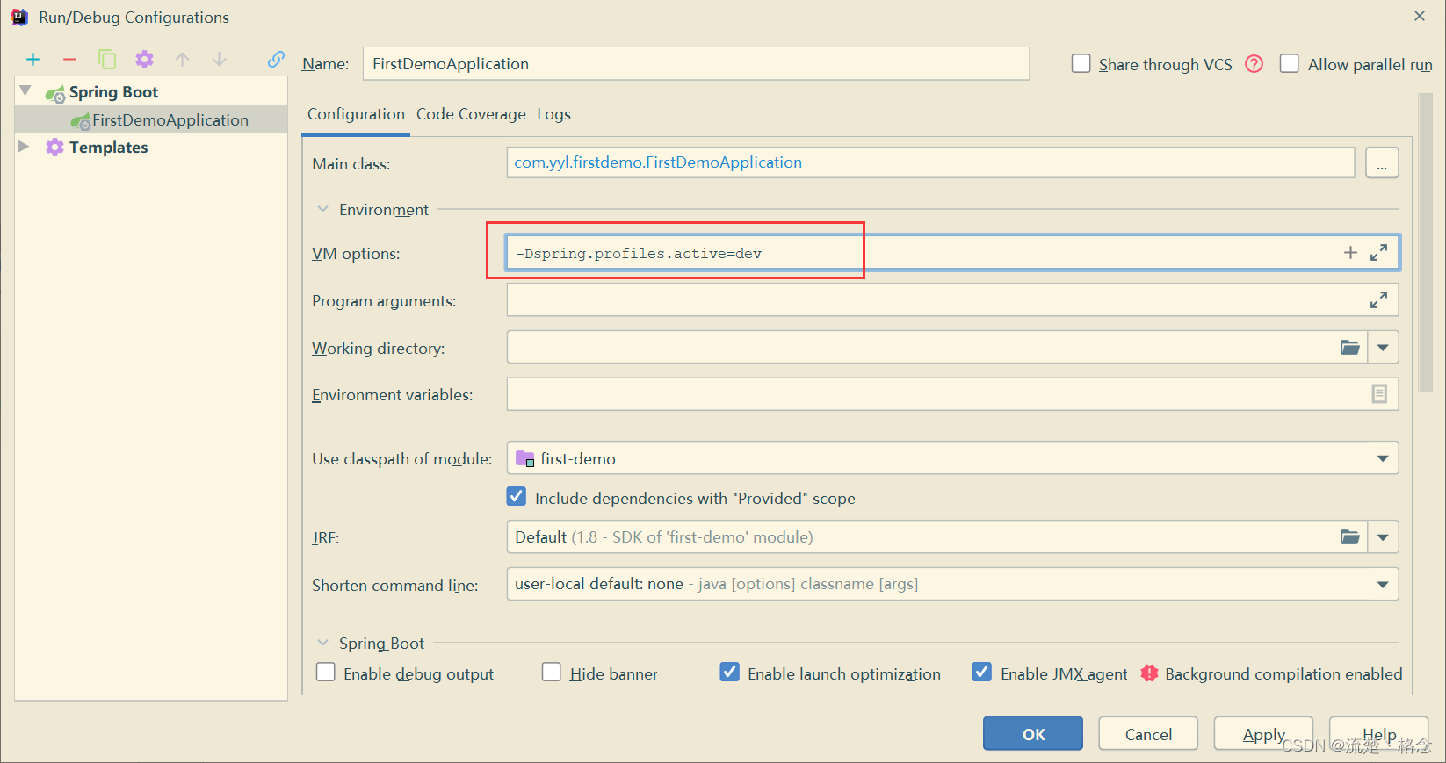
Task: Click Main class input field
Action: [x=930, y=162]
